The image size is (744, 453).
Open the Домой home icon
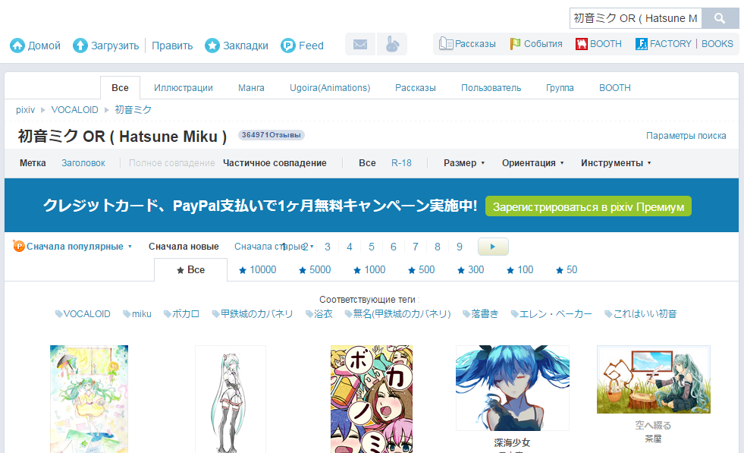pos(17,46)
